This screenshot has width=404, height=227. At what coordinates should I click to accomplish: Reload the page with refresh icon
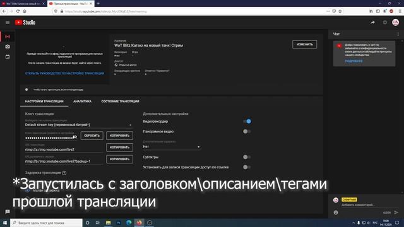tap(18, 11)
